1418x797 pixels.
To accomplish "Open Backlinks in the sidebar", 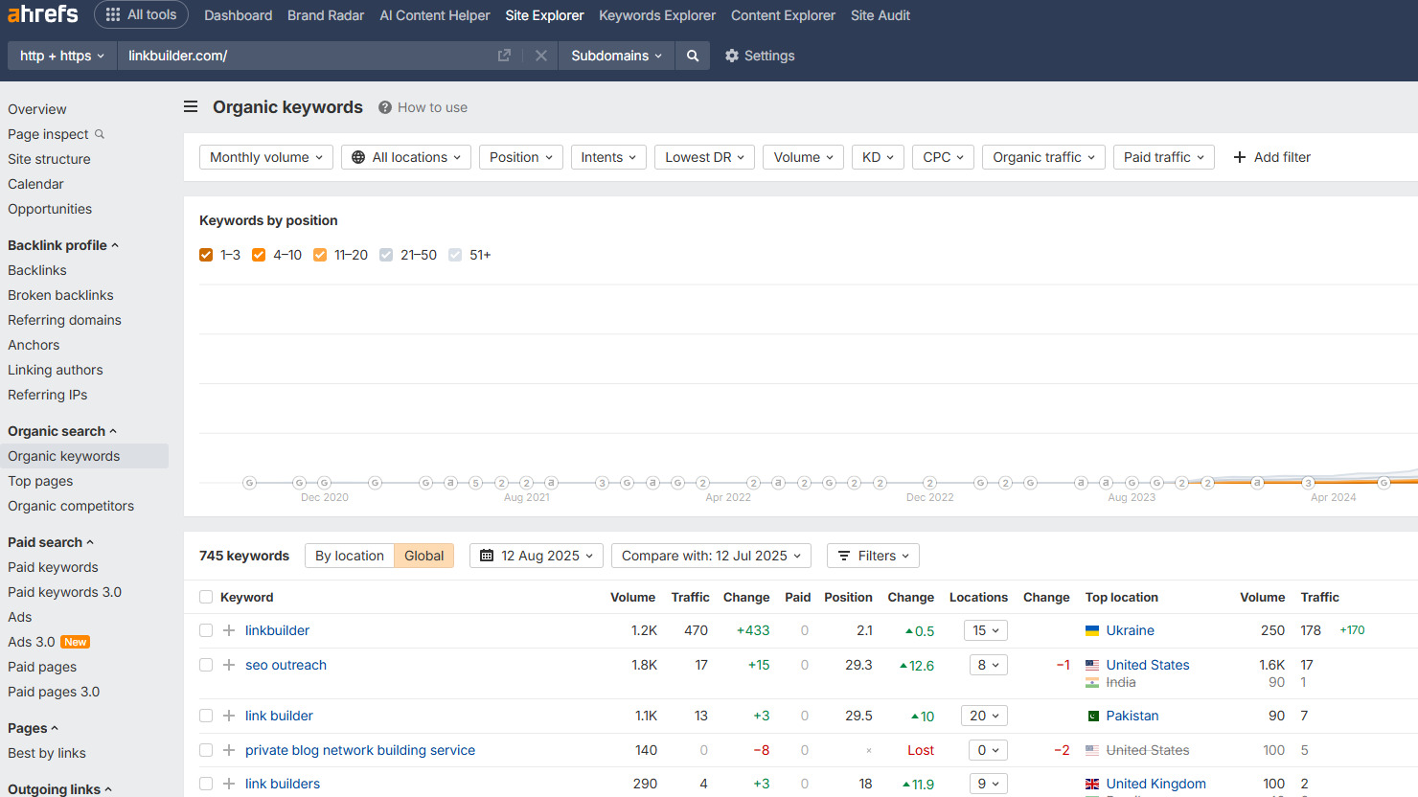I will pos(37,270).
